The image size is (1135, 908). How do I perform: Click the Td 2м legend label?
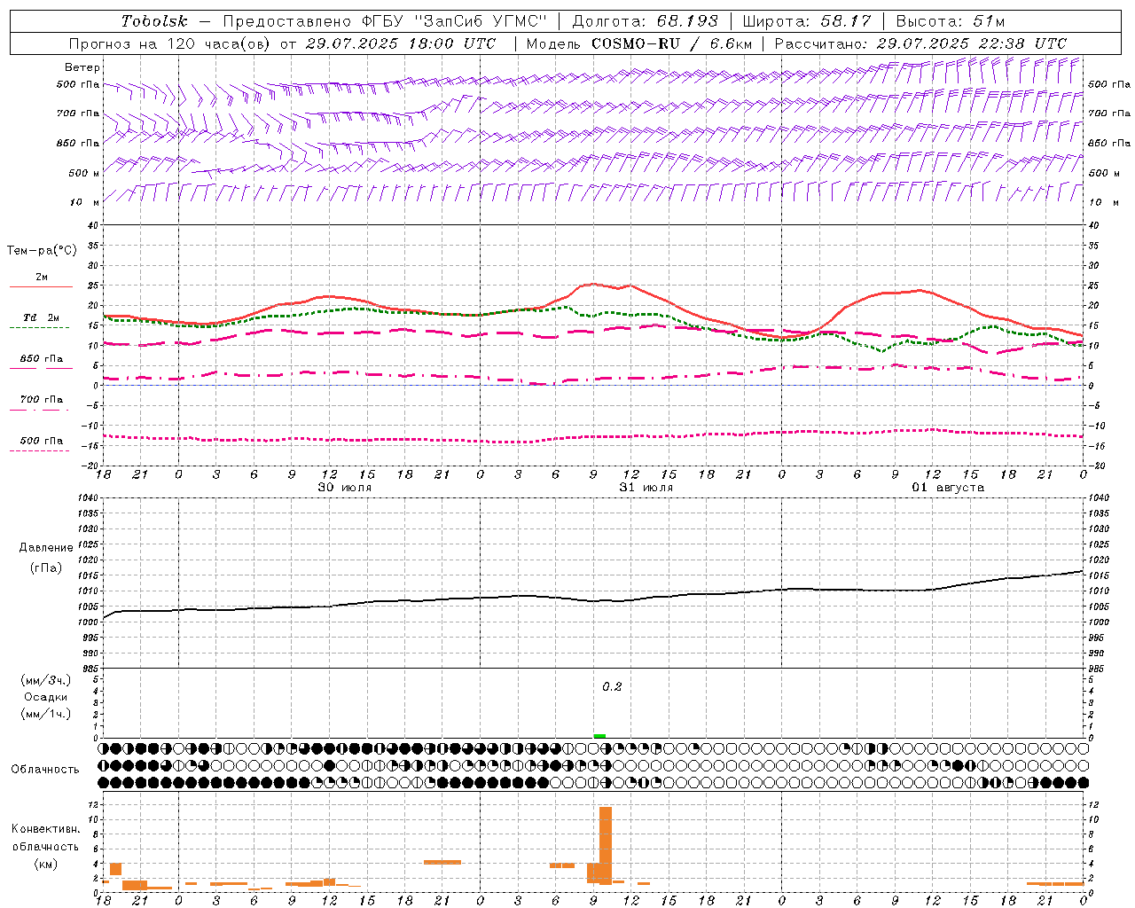tap(42, 317)
